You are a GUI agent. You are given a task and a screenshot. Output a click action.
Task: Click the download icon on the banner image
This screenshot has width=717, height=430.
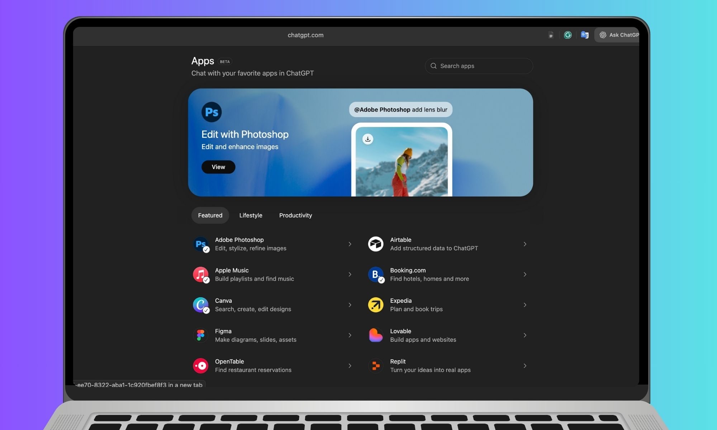point(368,139)
